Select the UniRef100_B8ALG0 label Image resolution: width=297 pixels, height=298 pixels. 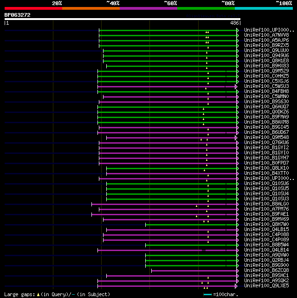pyautogui.click(x=266, y=204)
